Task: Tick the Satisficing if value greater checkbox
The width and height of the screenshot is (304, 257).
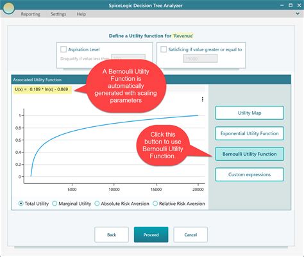Action: click(x=164, y=49)
